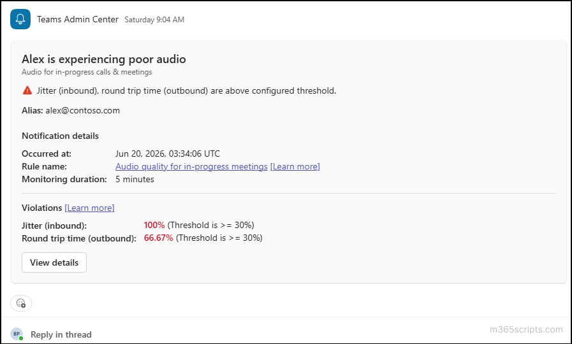Open Learn more link beside rule name
This screenshot has height=344, width=572.
tap(295, 166)
